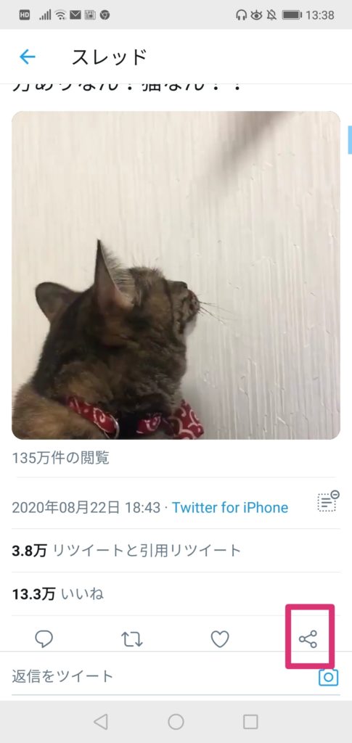The height and width of the screenshot is (743, 352).
Task: Tap the 135万件の閲覧 view count
Action: [61, 458]
